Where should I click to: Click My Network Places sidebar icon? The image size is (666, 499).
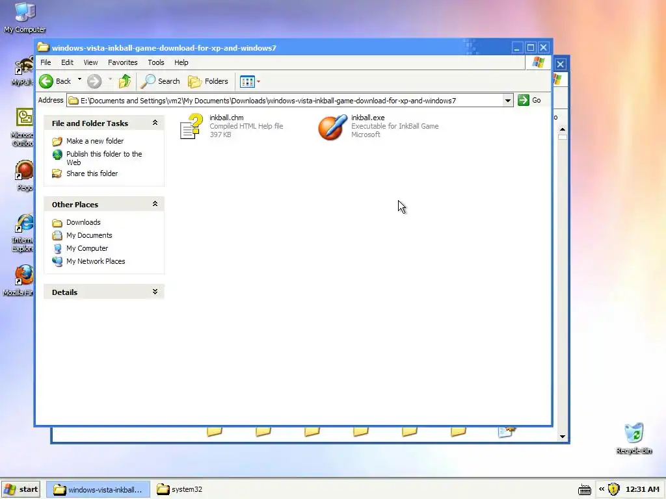click(57, 261)
